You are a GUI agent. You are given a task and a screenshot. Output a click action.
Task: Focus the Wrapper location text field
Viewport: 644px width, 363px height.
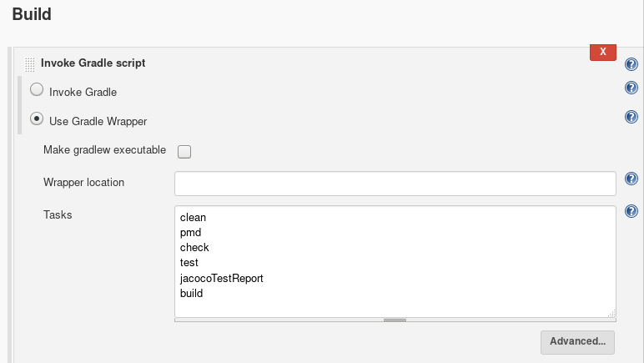click(395, 184)
